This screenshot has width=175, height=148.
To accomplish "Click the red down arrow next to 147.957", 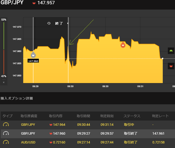I will click(x=34, y=3).
